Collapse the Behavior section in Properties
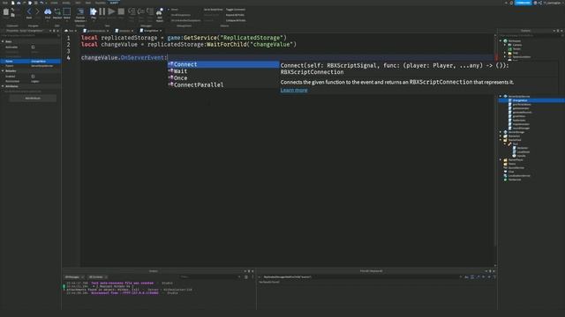Image resolution: width=565 pixels, height=317 pixels. coord(3,71)
